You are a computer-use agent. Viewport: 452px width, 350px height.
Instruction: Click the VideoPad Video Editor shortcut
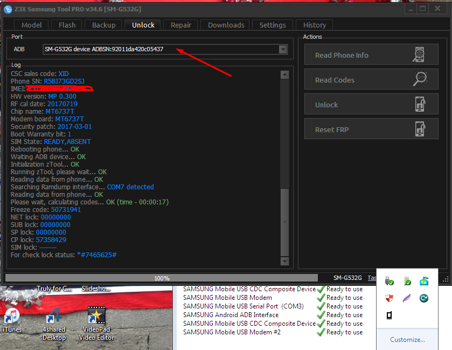point(96,324)
